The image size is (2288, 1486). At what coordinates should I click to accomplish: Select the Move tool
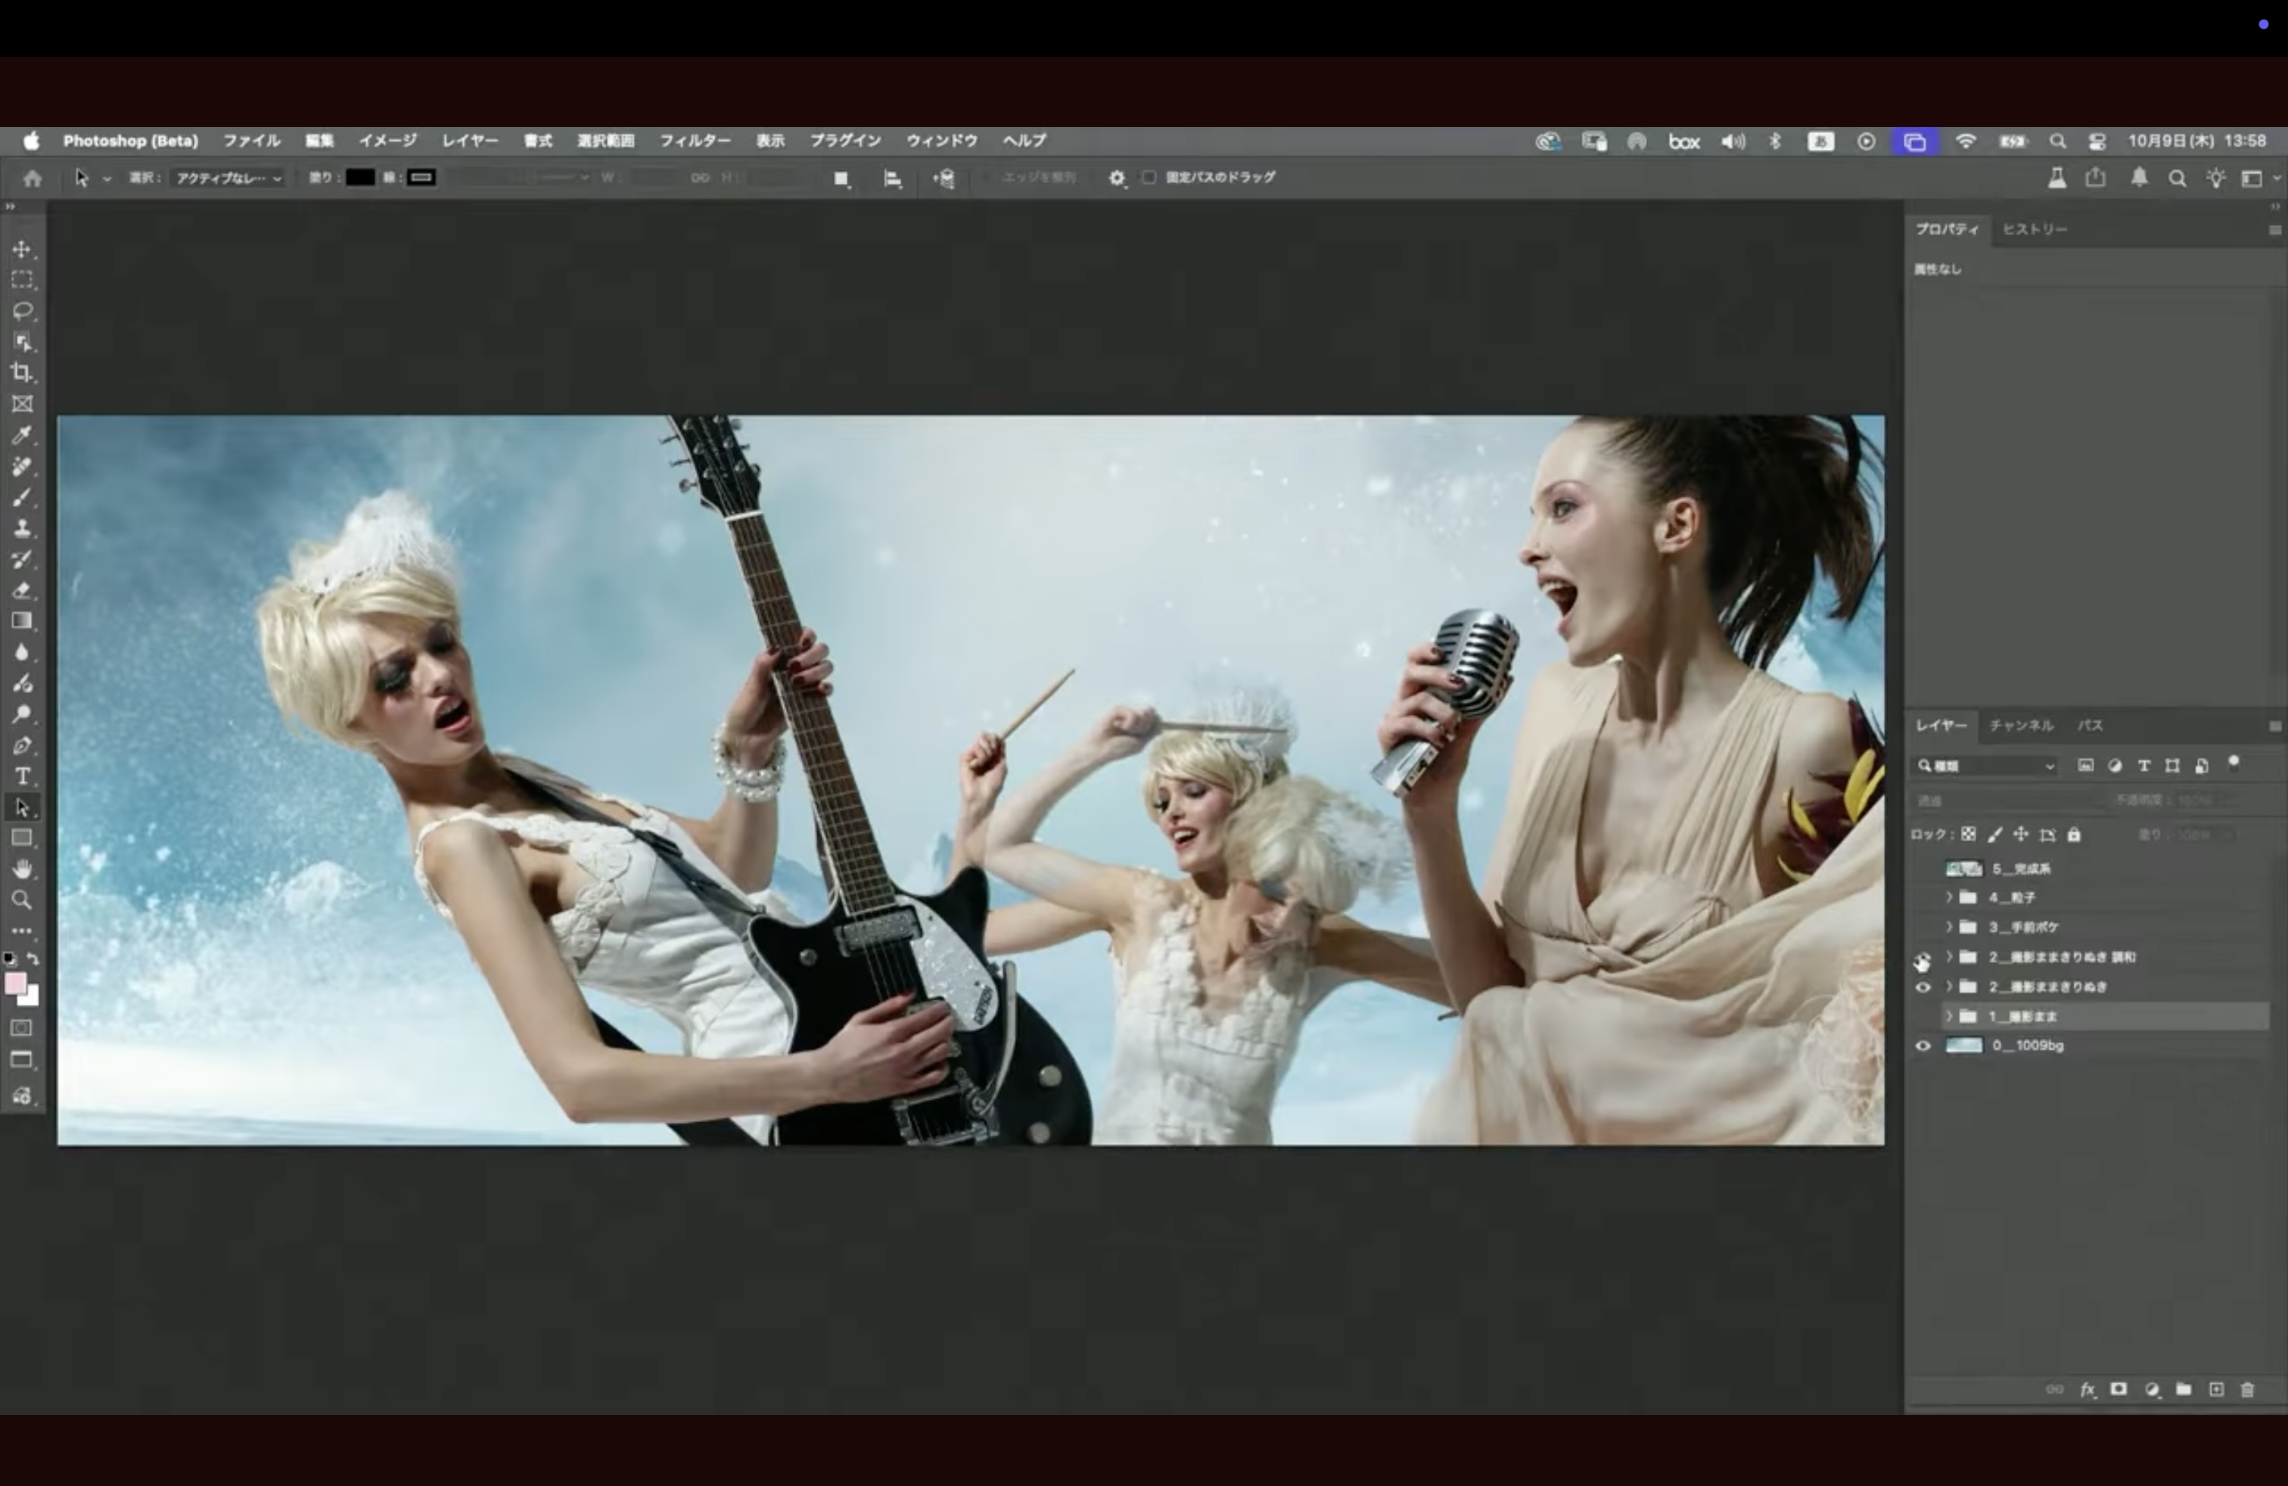point(22,250)
